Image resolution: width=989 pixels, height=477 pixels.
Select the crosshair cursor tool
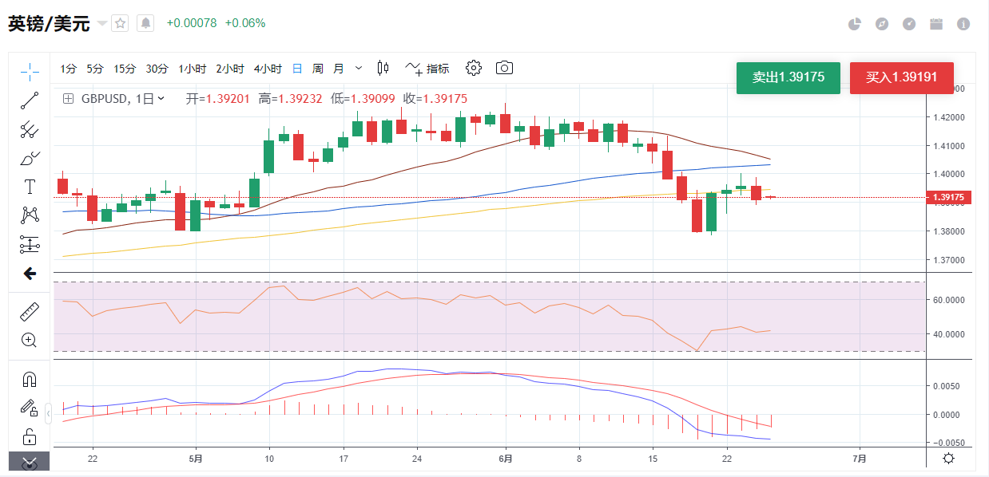pos(30,72)
